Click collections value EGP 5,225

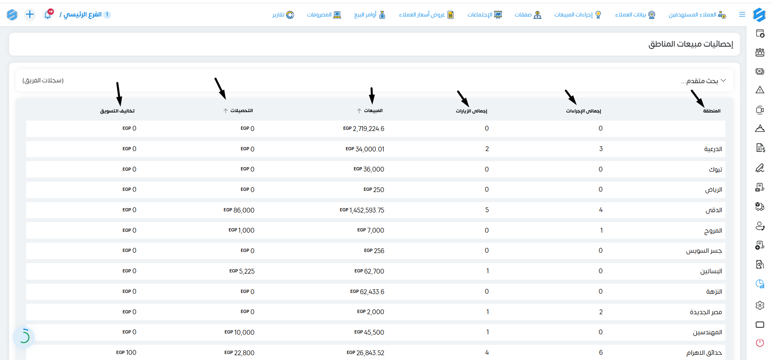coord(242,271)
